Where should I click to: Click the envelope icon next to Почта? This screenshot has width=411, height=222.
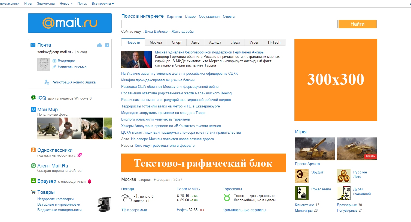(x=33, y=45)
